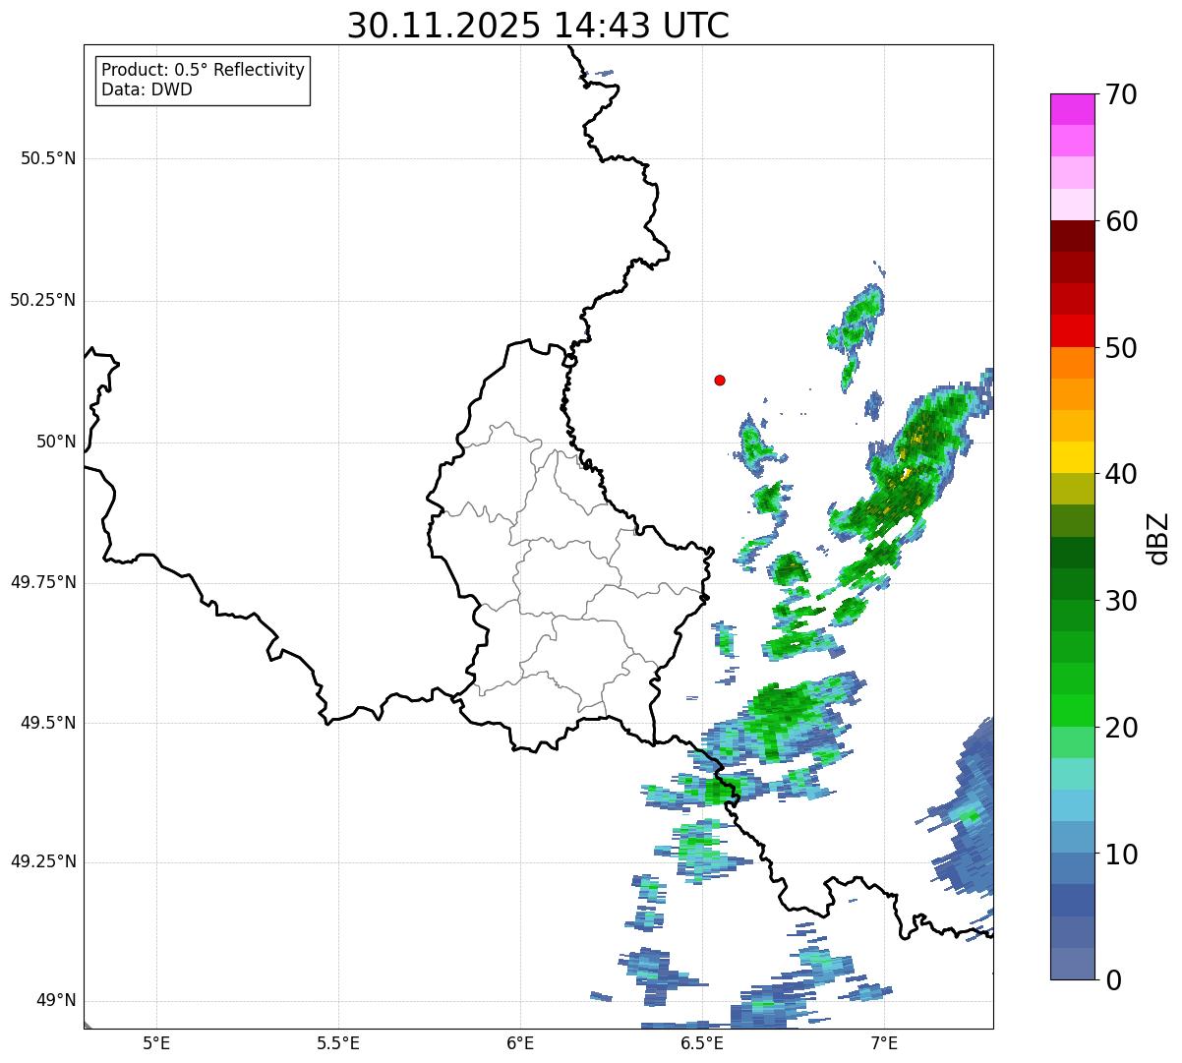The width and height of the screenshot is (1182, 1063).
Task: Click the bright red colorbar segment near 50
Action: (x=1073, y=330)
